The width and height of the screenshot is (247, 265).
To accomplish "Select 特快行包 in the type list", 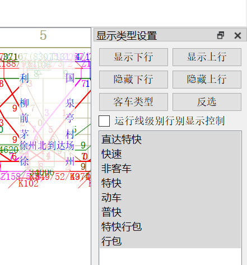I will click(x=170, y=227).
